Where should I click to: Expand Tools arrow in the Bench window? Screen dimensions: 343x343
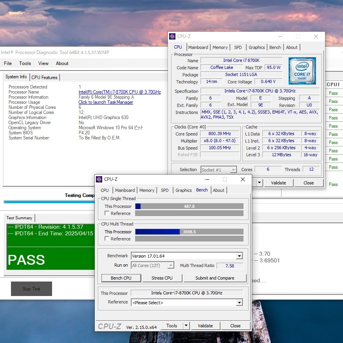[186, 326]
